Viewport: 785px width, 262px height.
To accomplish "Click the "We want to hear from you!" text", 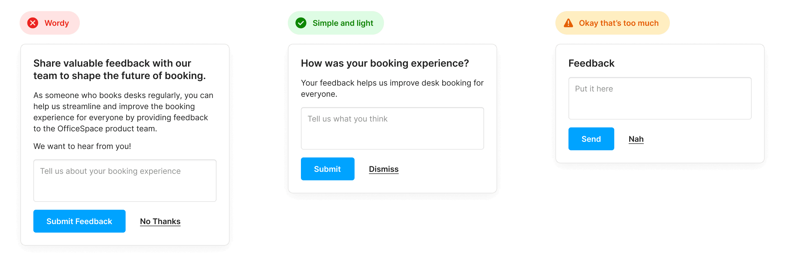I will coord(82,146).
